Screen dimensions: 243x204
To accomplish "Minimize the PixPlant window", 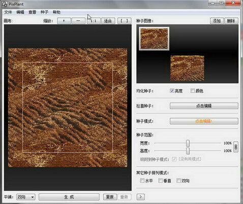I will [x=213, y=3].
